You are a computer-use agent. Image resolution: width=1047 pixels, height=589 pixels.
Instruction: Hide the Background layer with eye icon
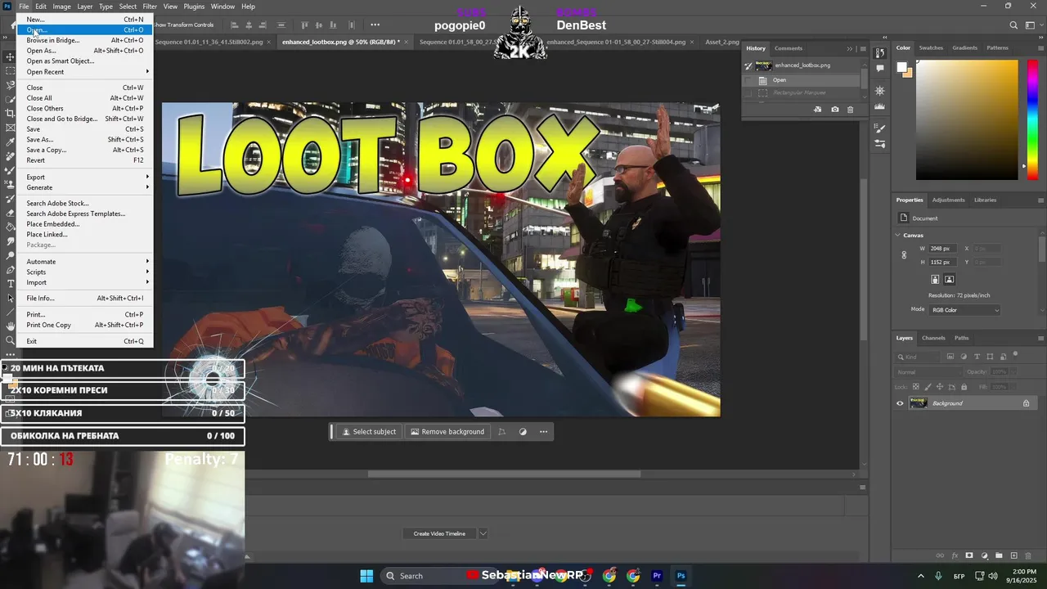coord(901,403)
